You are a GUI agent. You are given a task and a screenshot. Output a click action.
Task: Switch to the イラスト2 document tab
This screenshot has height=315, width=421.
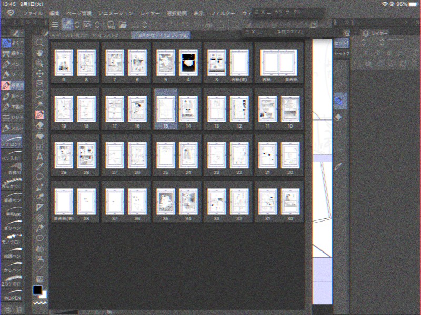105,35
